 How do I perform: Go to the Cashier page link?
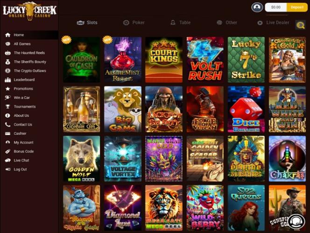click(20, 134)
